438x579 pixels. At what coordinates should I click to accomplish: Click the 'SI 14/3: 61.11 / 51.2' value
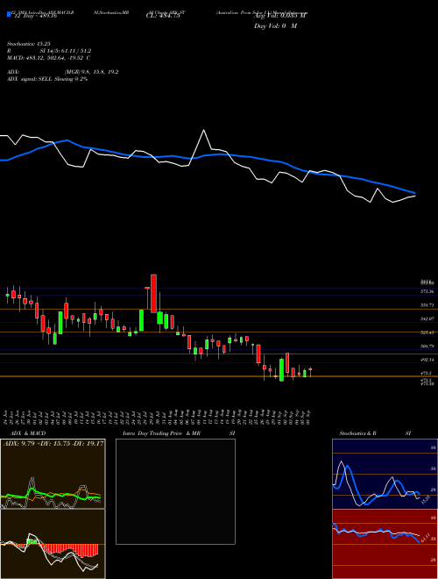click(x=66, y=51)
